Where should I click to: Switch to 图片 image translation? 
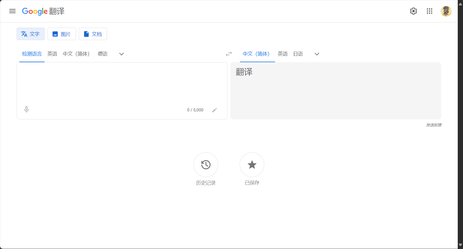[x=62, y=34]
